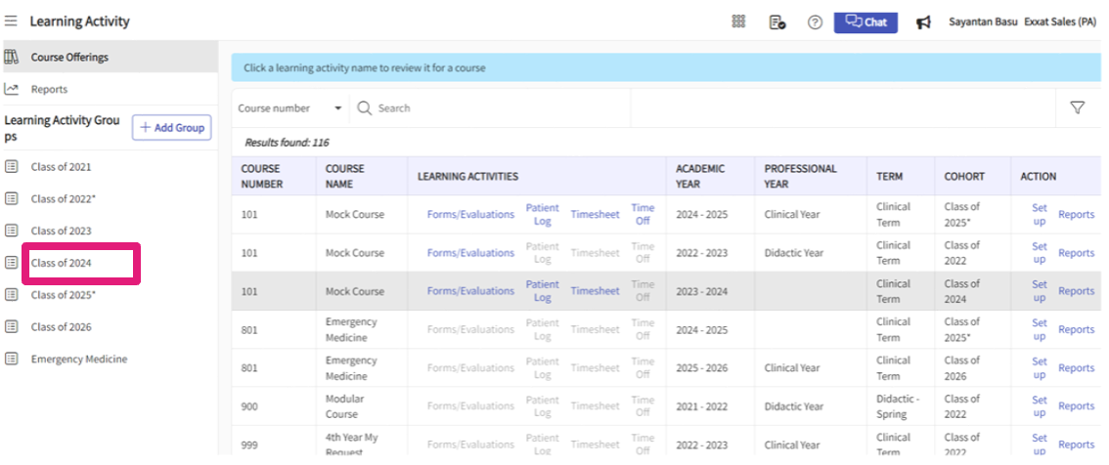1109x465 pixels.
Task: Open Forms/Evaluations for 2022 - 2023 Mock Course
Action: (470, 253)
